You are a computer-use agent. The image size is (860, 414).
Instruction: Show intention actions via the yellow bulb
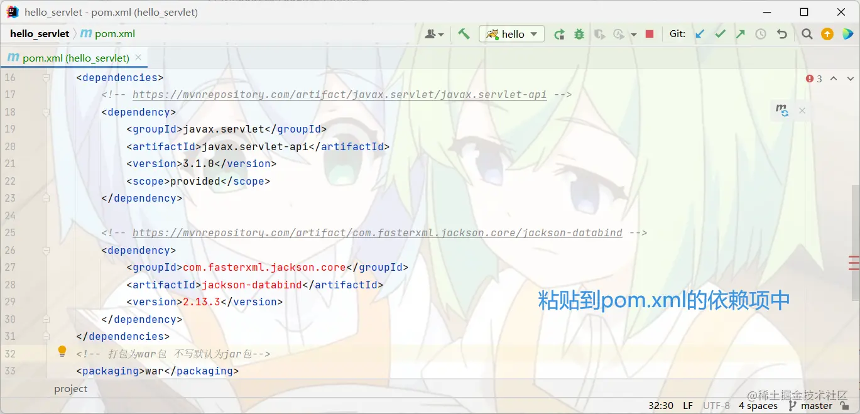pos(62,351)
